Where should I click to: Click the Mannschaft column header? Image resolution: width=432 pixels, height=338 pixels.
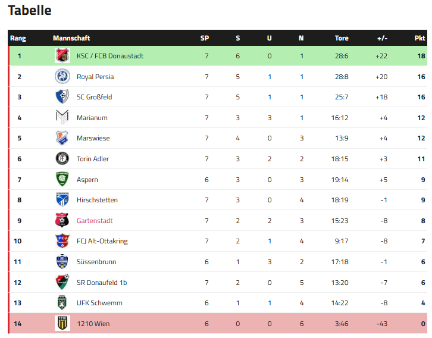click(x=71, y=38)
